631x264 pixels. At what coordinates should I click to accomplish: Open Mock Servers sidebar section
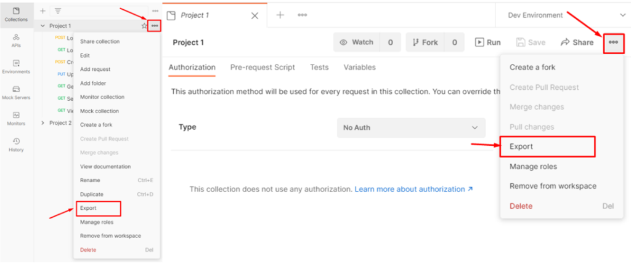pyautogui.click(x=16, y=92)
